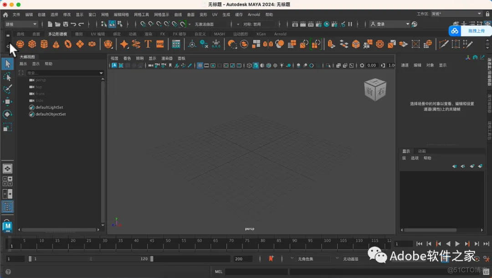Select the Lasso tool in toolbox

(x=8, y=77)
